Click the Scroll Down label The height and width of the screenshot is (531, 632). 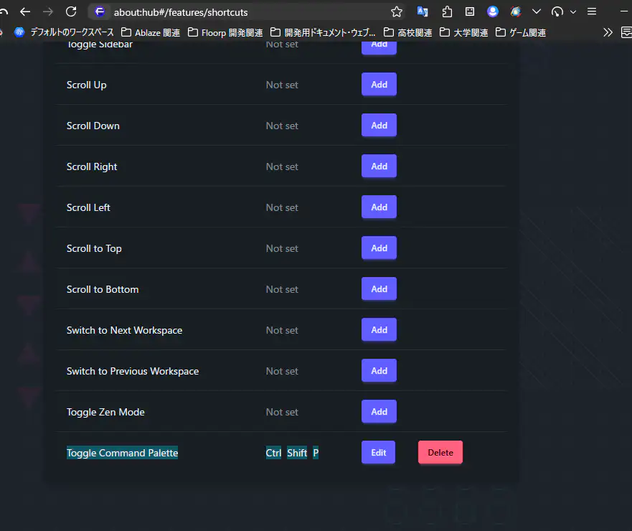coord(93,126)
